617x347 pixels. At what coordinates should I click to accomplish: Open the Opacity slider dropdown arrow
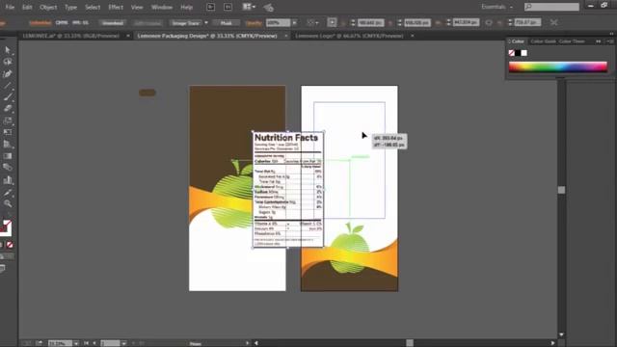(294, 23)
